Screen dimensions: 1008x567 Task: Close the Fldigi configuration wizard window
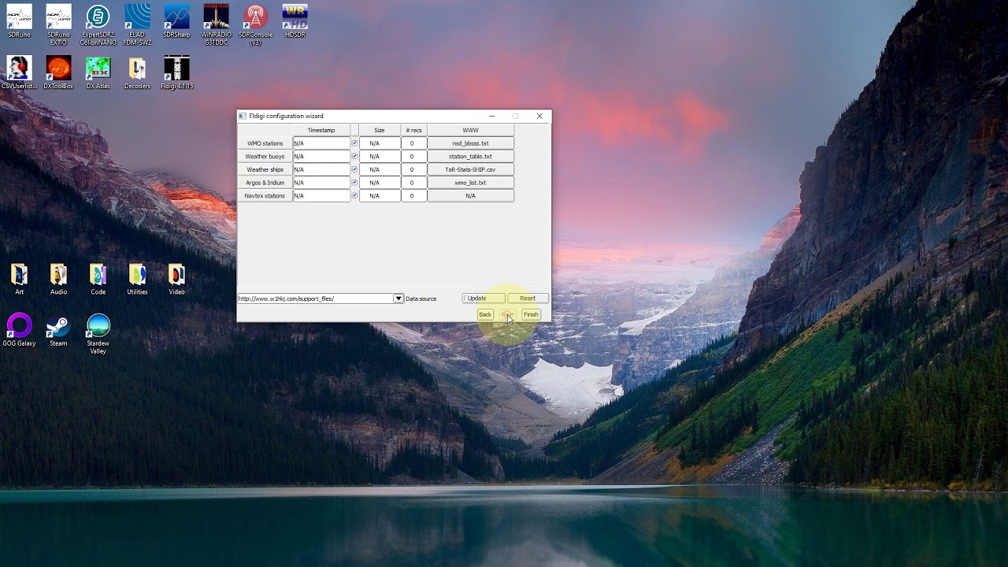pyautogui.click(x=539, y=116)
